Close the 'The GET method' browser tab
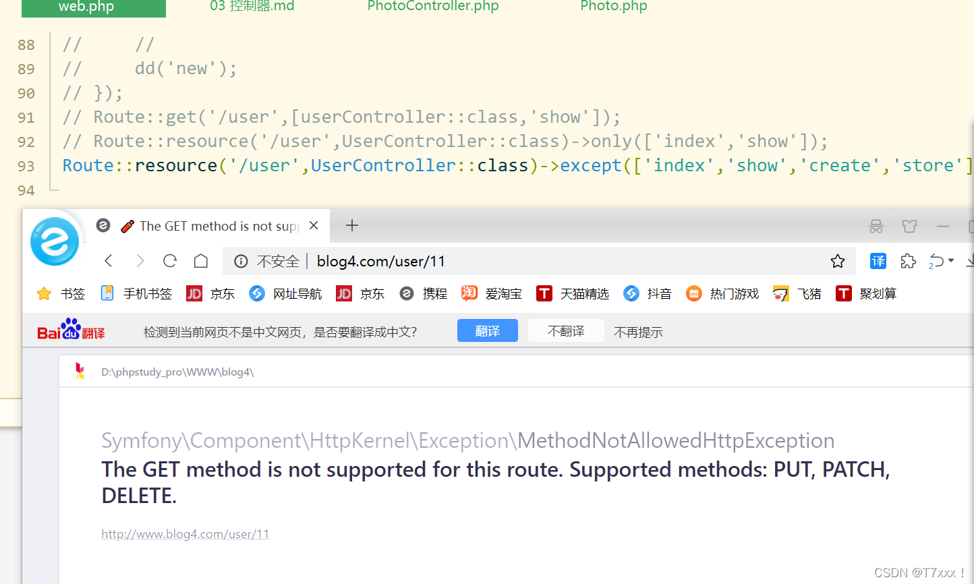This screenshot has width=974, height=584. click(x=314, y=226)
